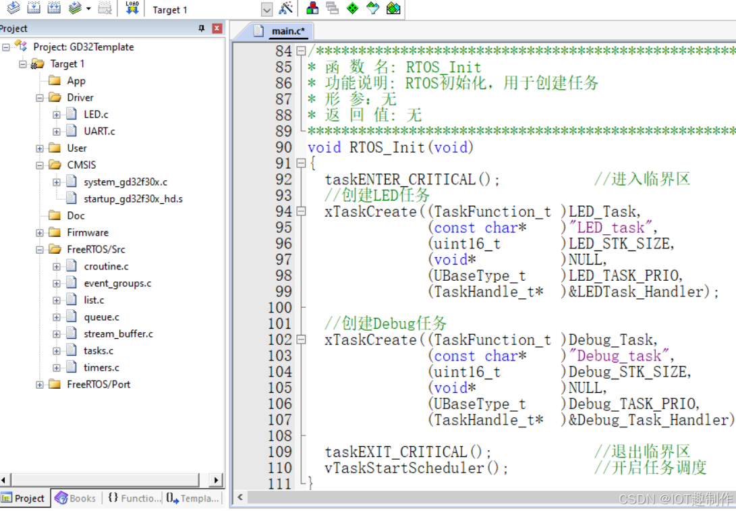The height and width of the screenshot is (511, 736).
Task: Select the timers.c file
Action: pyautogui.click(x=101, y=368)
